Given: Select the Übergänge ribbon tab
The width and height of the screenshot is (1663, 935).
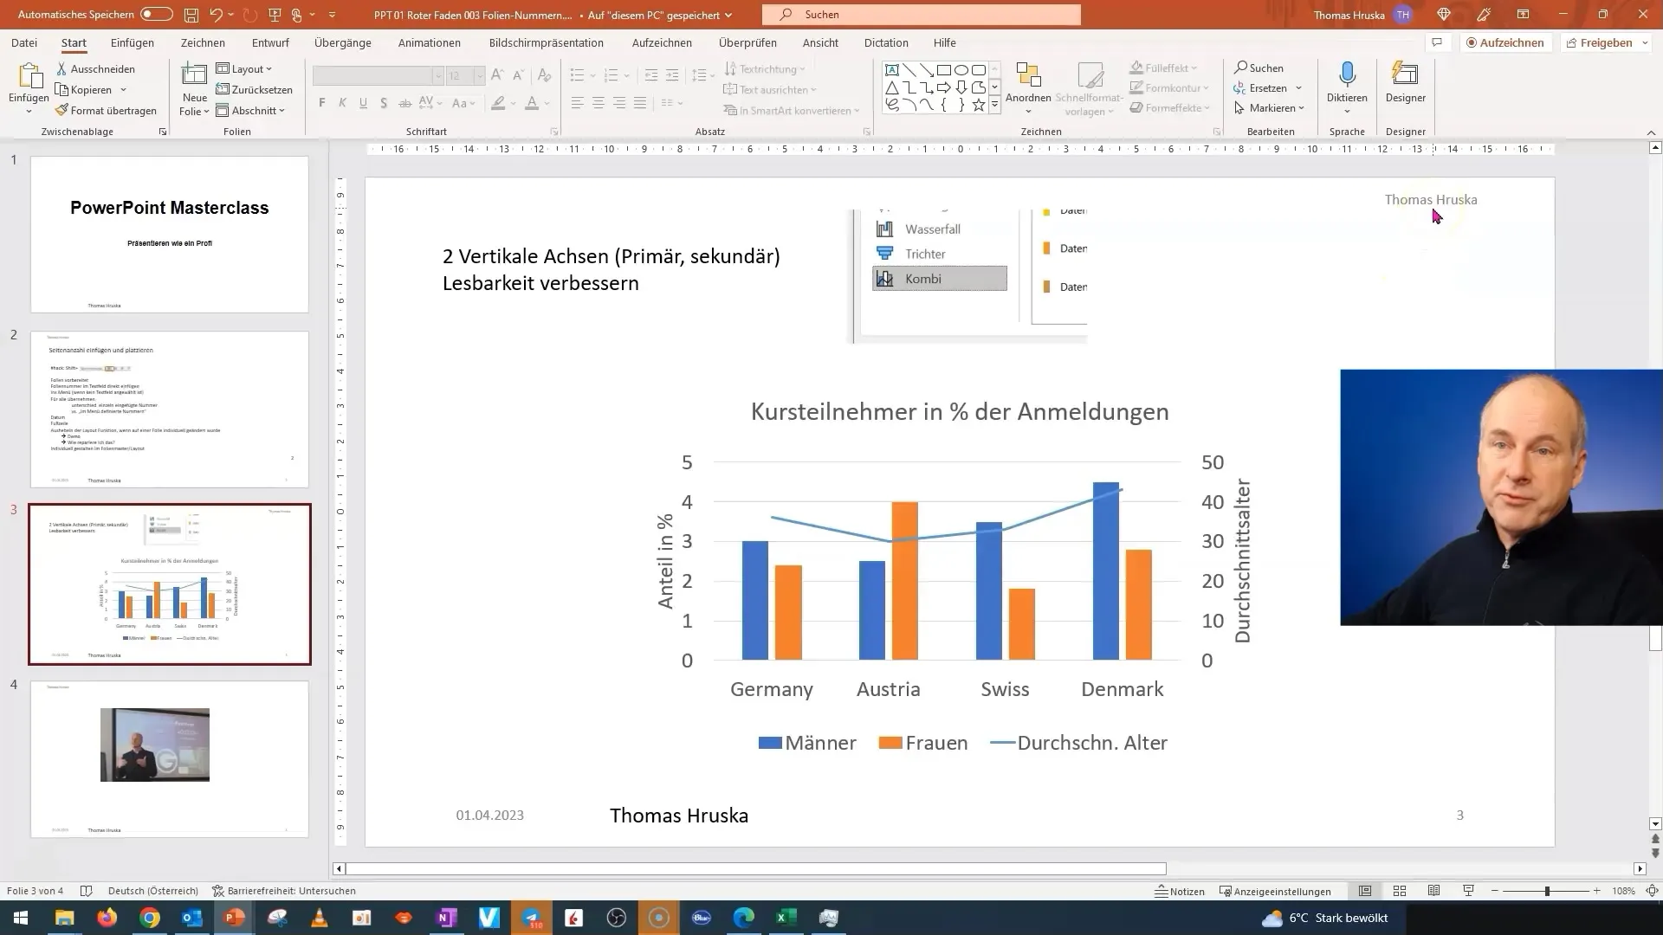Looking at the screenshot, I should [344, 42].
